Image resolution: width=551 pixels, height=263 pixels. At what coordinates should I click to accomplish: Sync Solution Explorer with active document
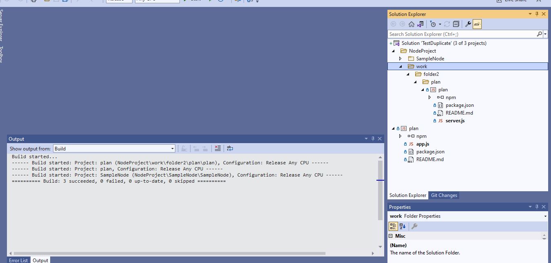click(x=420, y=24)
